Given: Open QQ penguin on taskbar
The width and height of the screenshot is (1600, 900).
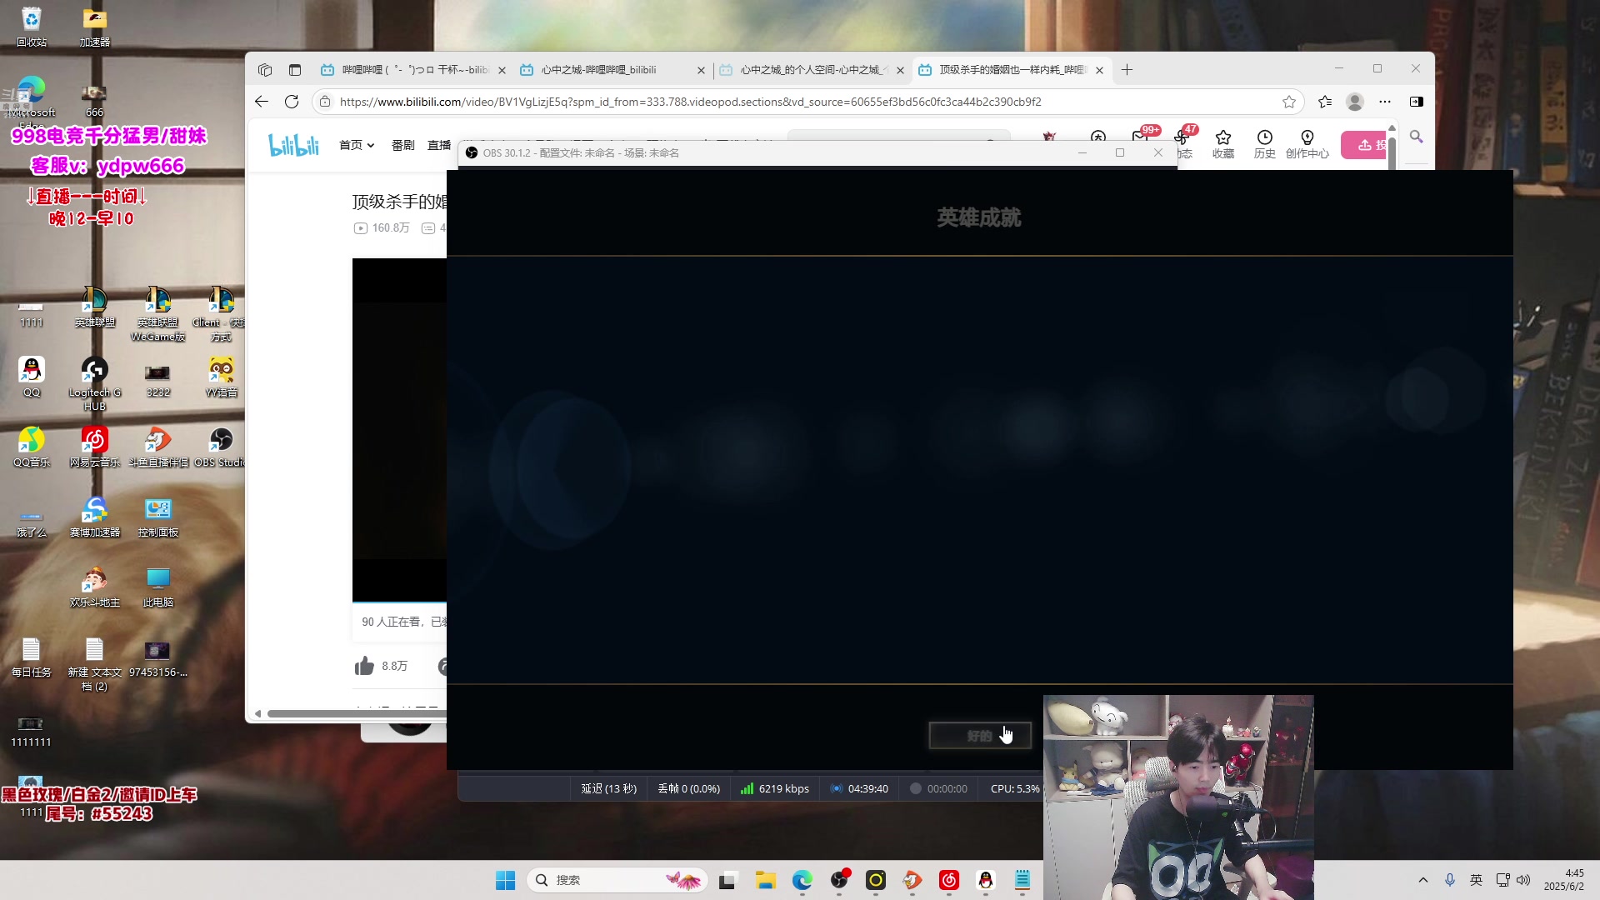Looking at the screenshot, I should [x=986, y=880].
